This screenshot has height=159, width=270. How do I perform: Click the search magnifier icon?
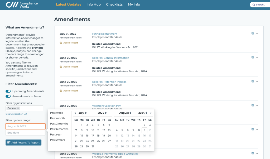click(x=254, y=5)
